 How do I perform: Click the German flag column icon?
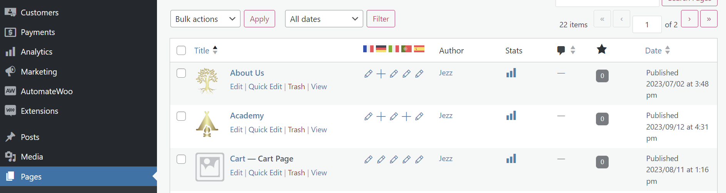[x=381, y=49]
